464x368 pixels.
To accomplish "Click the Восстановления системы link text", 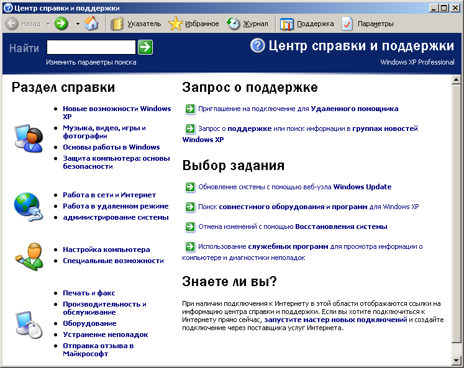I will click(x=293, y=227).
